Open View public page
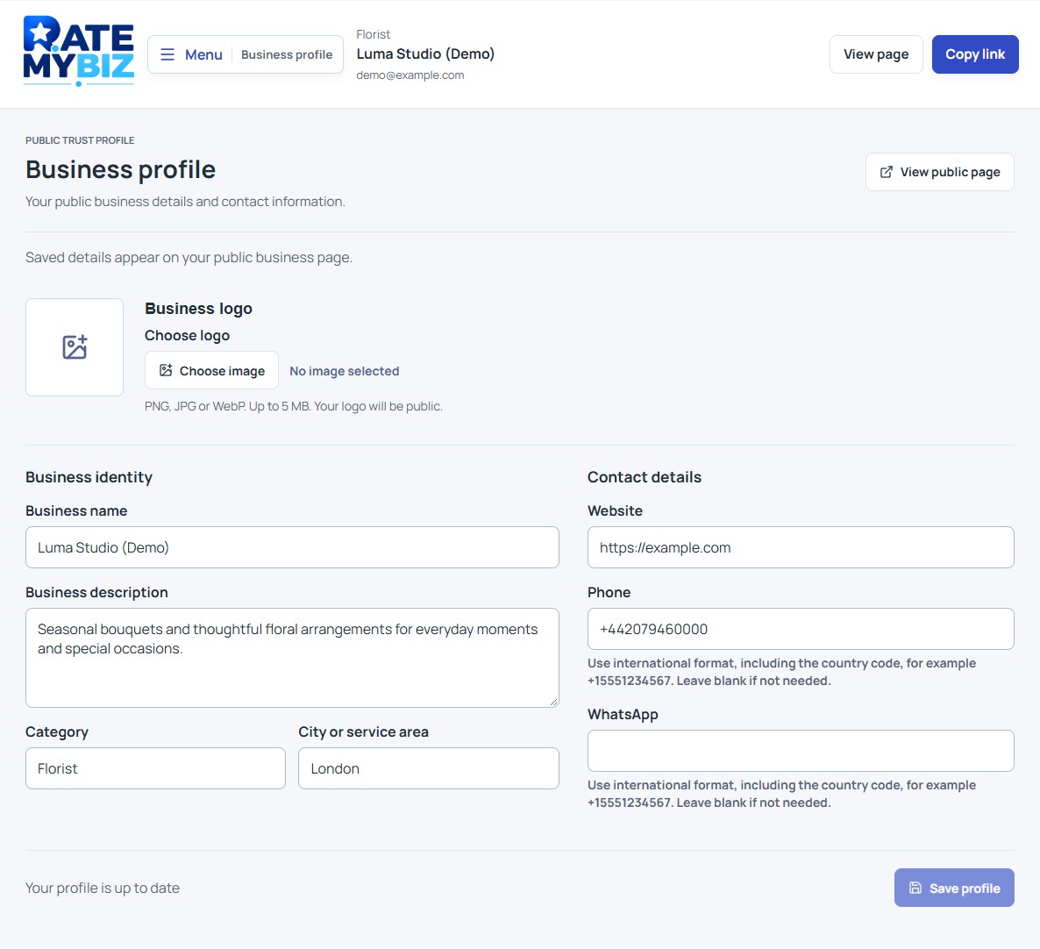Viewport: 1040px width, 949px height. 940,173
